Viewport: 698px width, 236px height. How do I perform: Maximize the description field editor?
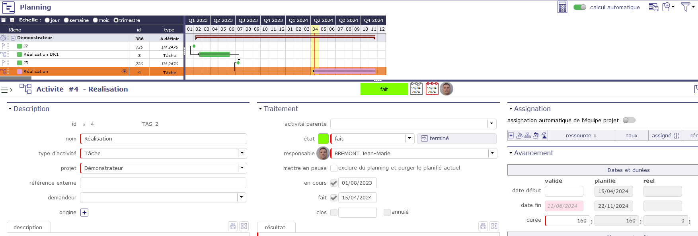point(244,226)
